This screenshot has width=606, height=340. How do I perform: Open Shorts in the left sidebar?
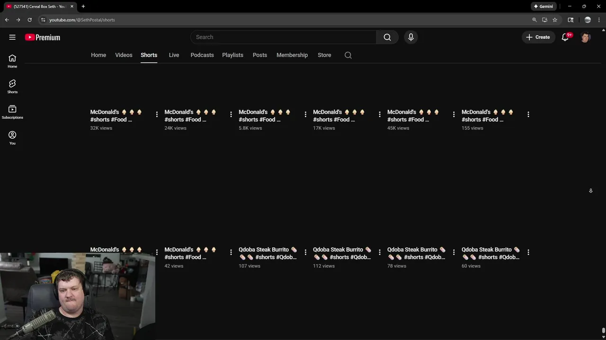[x=12, y=86]
